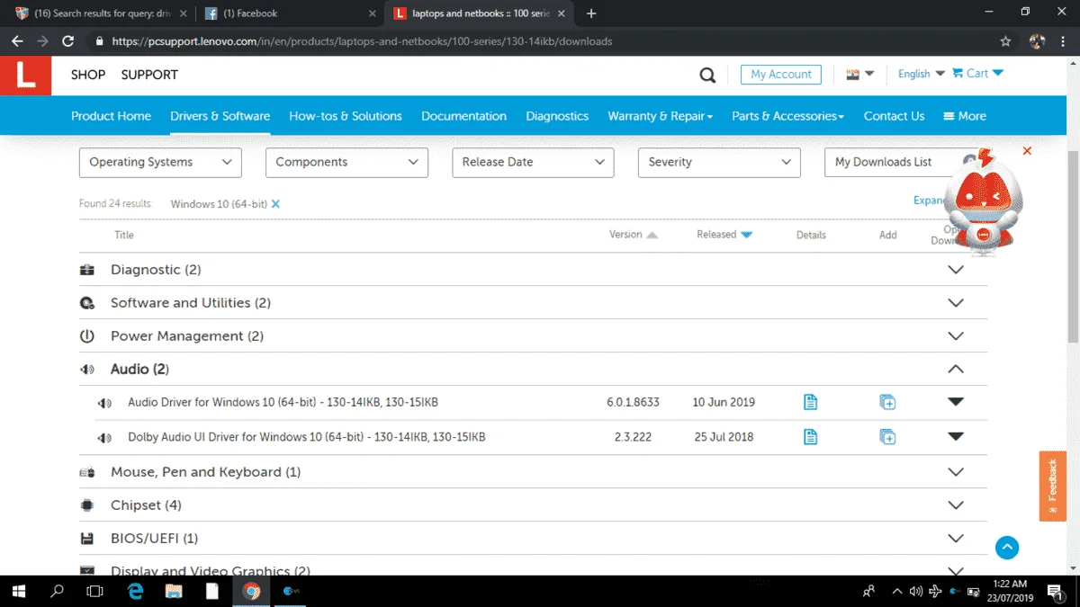This screenshot has height=607, width=1080.
Task: Click Dolby Audio UI Driver title
Action: (306, 437)
